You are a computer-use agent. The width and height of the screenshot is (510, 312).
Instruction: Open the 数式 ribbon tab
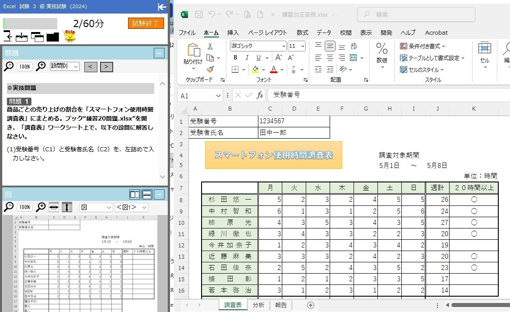[x=302, y=33]
